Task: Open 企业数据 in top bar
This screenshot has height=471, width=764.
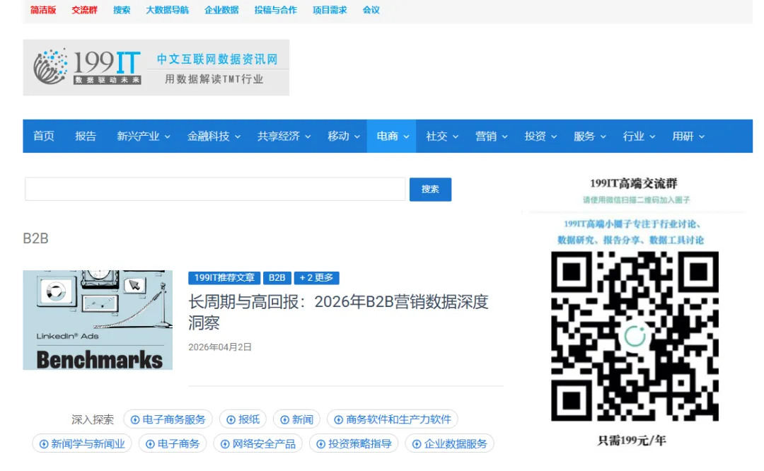Action: tap(221, 10)
